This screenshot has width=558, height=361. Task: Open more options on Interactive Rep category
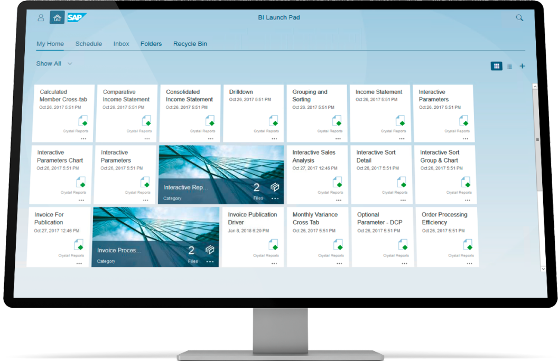275,198
